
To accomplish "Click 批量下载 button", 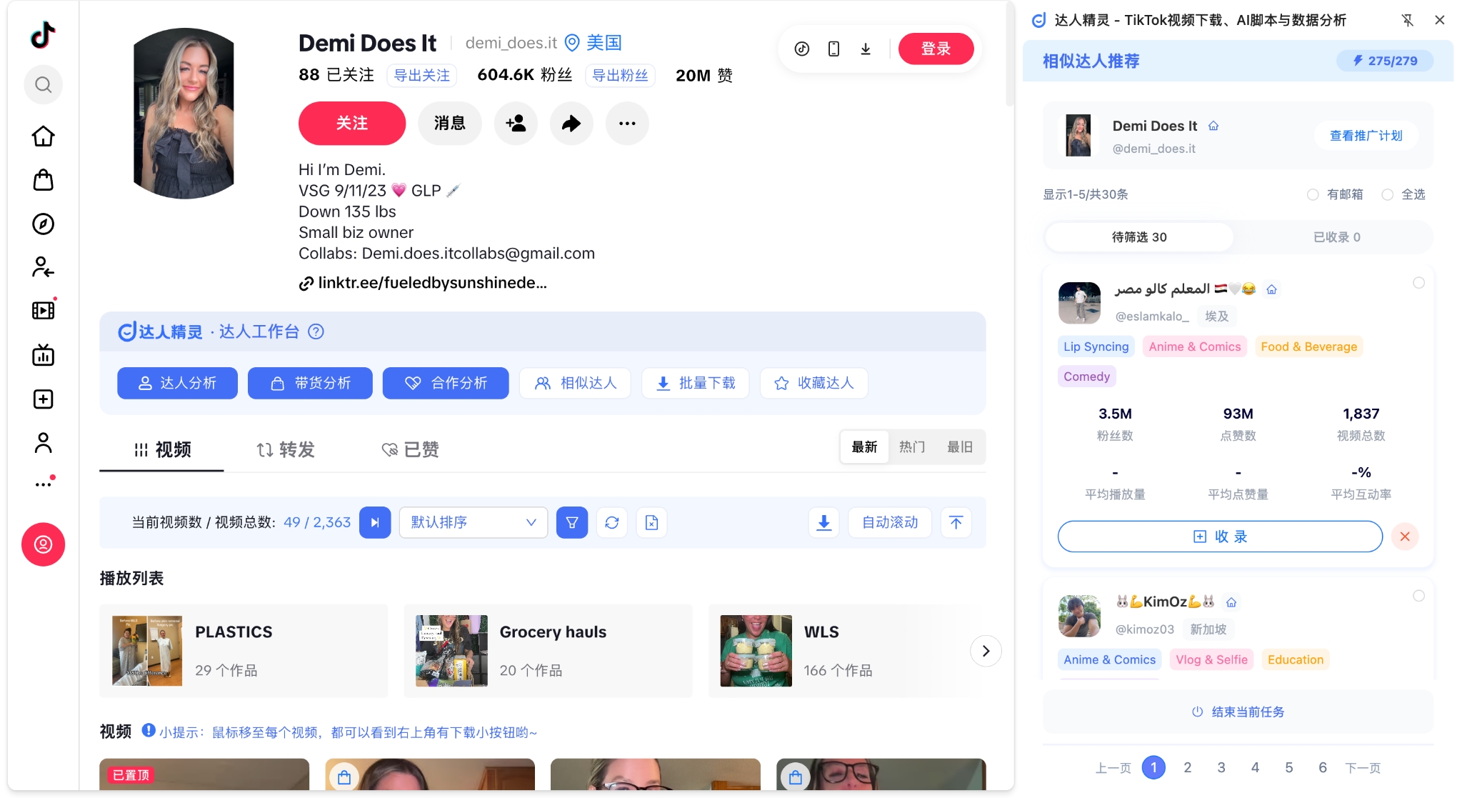I will point(696,383).
